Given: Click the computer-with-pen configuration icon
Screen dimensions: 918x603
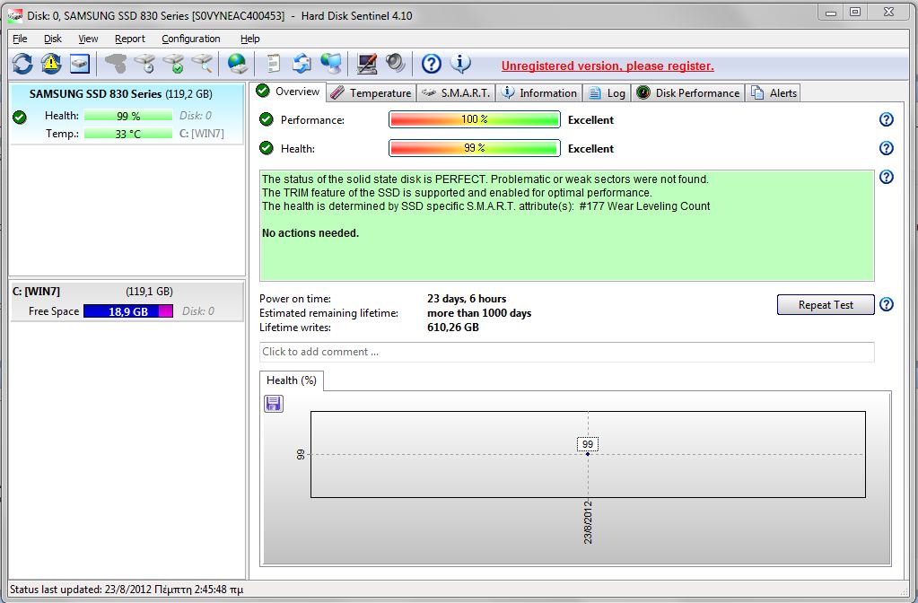Looking at the screenshot, I should (x=366, y=63).
